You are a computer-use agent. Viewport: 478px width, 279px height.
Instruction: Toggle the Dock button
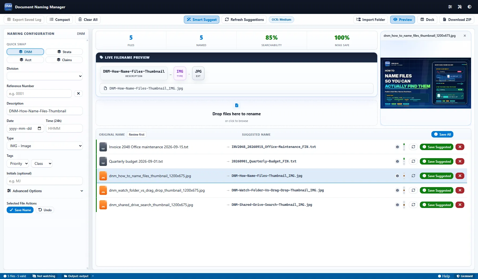pos(427,20)
